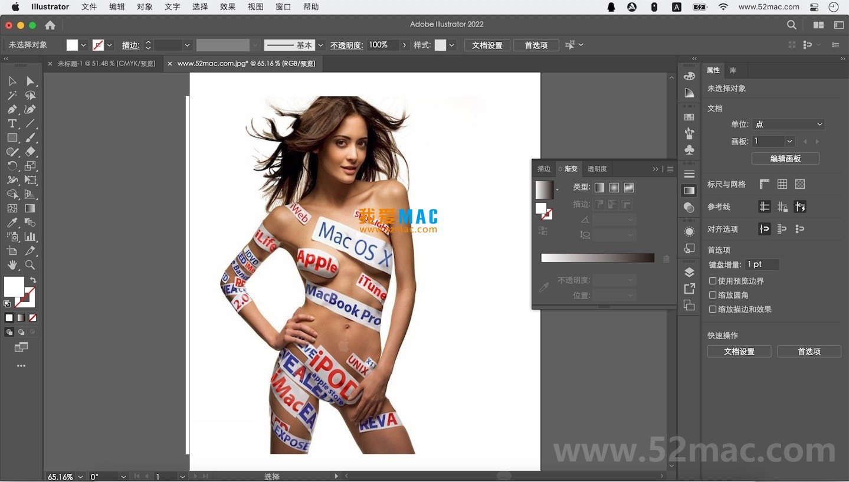The height and width of the screenshot is (482, 849).
Task: Open search magnifier in title bar
Action: point(792,25)
